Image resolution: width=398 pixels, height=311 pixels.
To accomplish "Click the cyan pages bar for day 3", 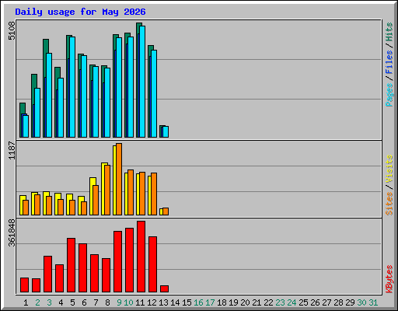I will [x=49, y=96].
